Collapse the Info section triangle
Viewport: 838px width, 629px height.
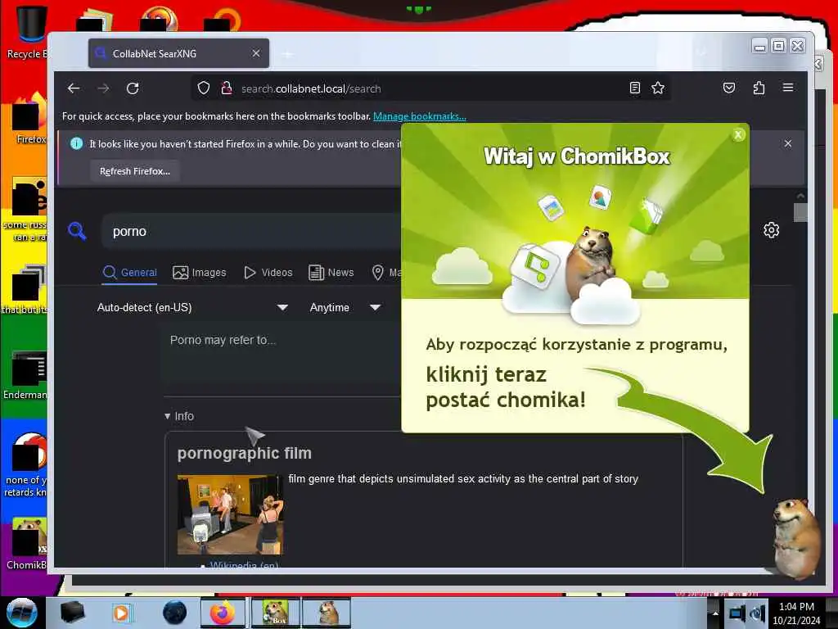click(167, 416)
